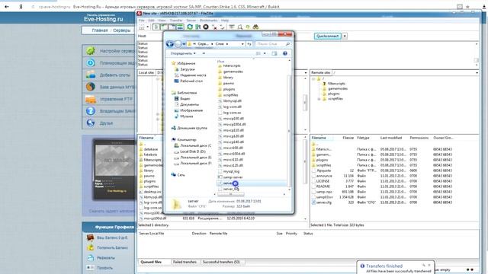Open База данных MySQL sidebar item
488x274 pixels.
pyautogui.click(x=109, y=87)
